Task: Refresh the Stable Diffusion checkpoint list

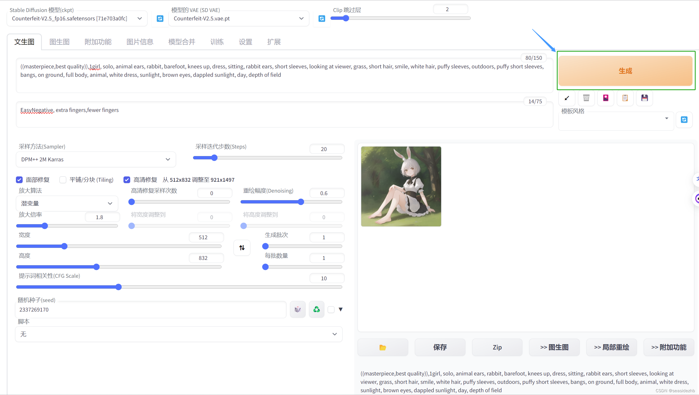Action: 160,18
